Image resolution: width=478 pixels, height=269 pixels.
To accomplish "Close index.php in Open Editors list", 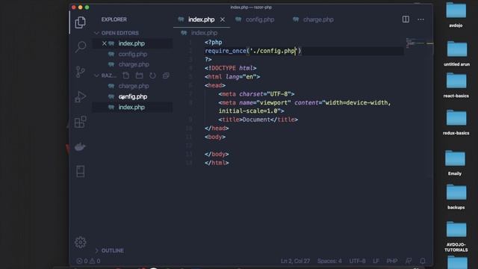I will [105, 43].
